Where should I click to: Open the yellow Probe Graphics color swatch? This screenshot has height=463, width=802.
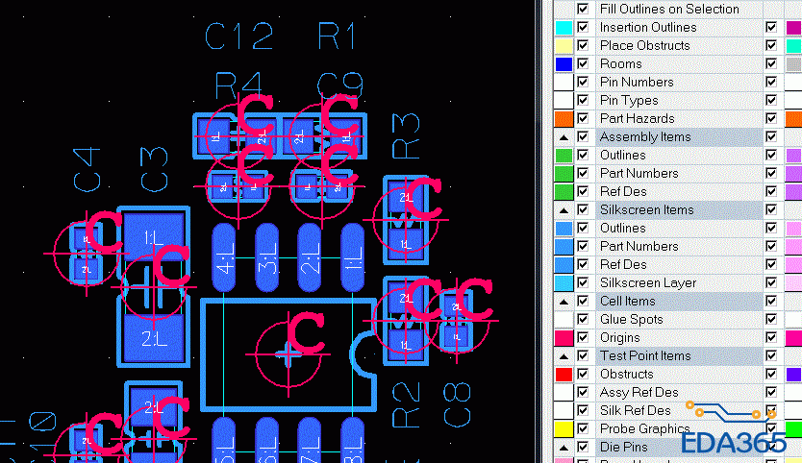[x=564, y=428]
